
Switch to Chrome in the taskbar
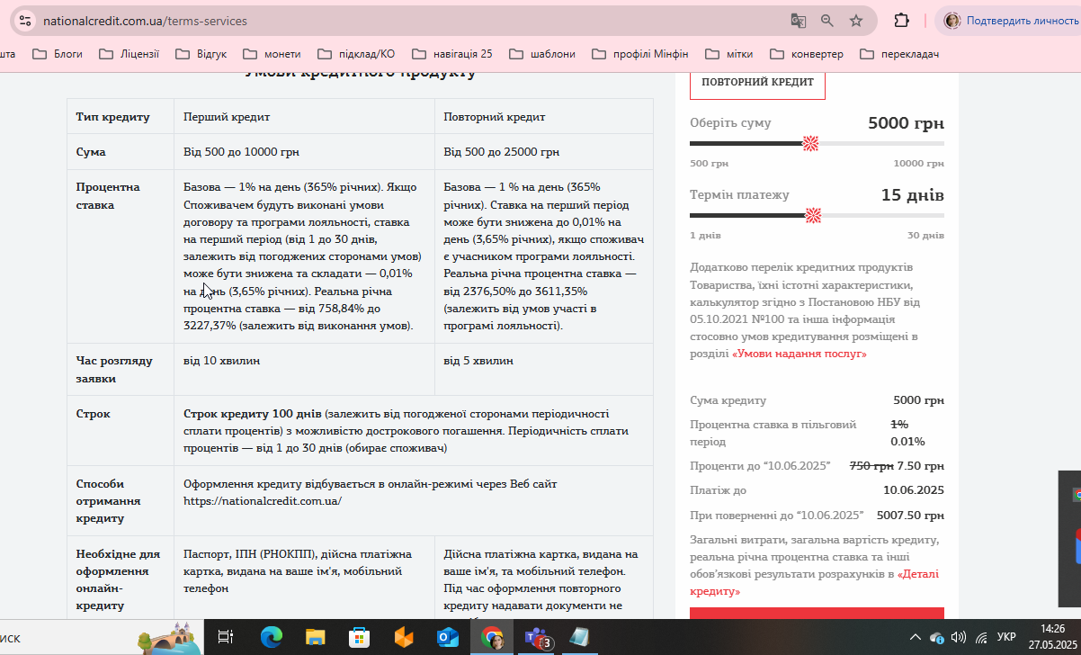click(x=492, y=638)
